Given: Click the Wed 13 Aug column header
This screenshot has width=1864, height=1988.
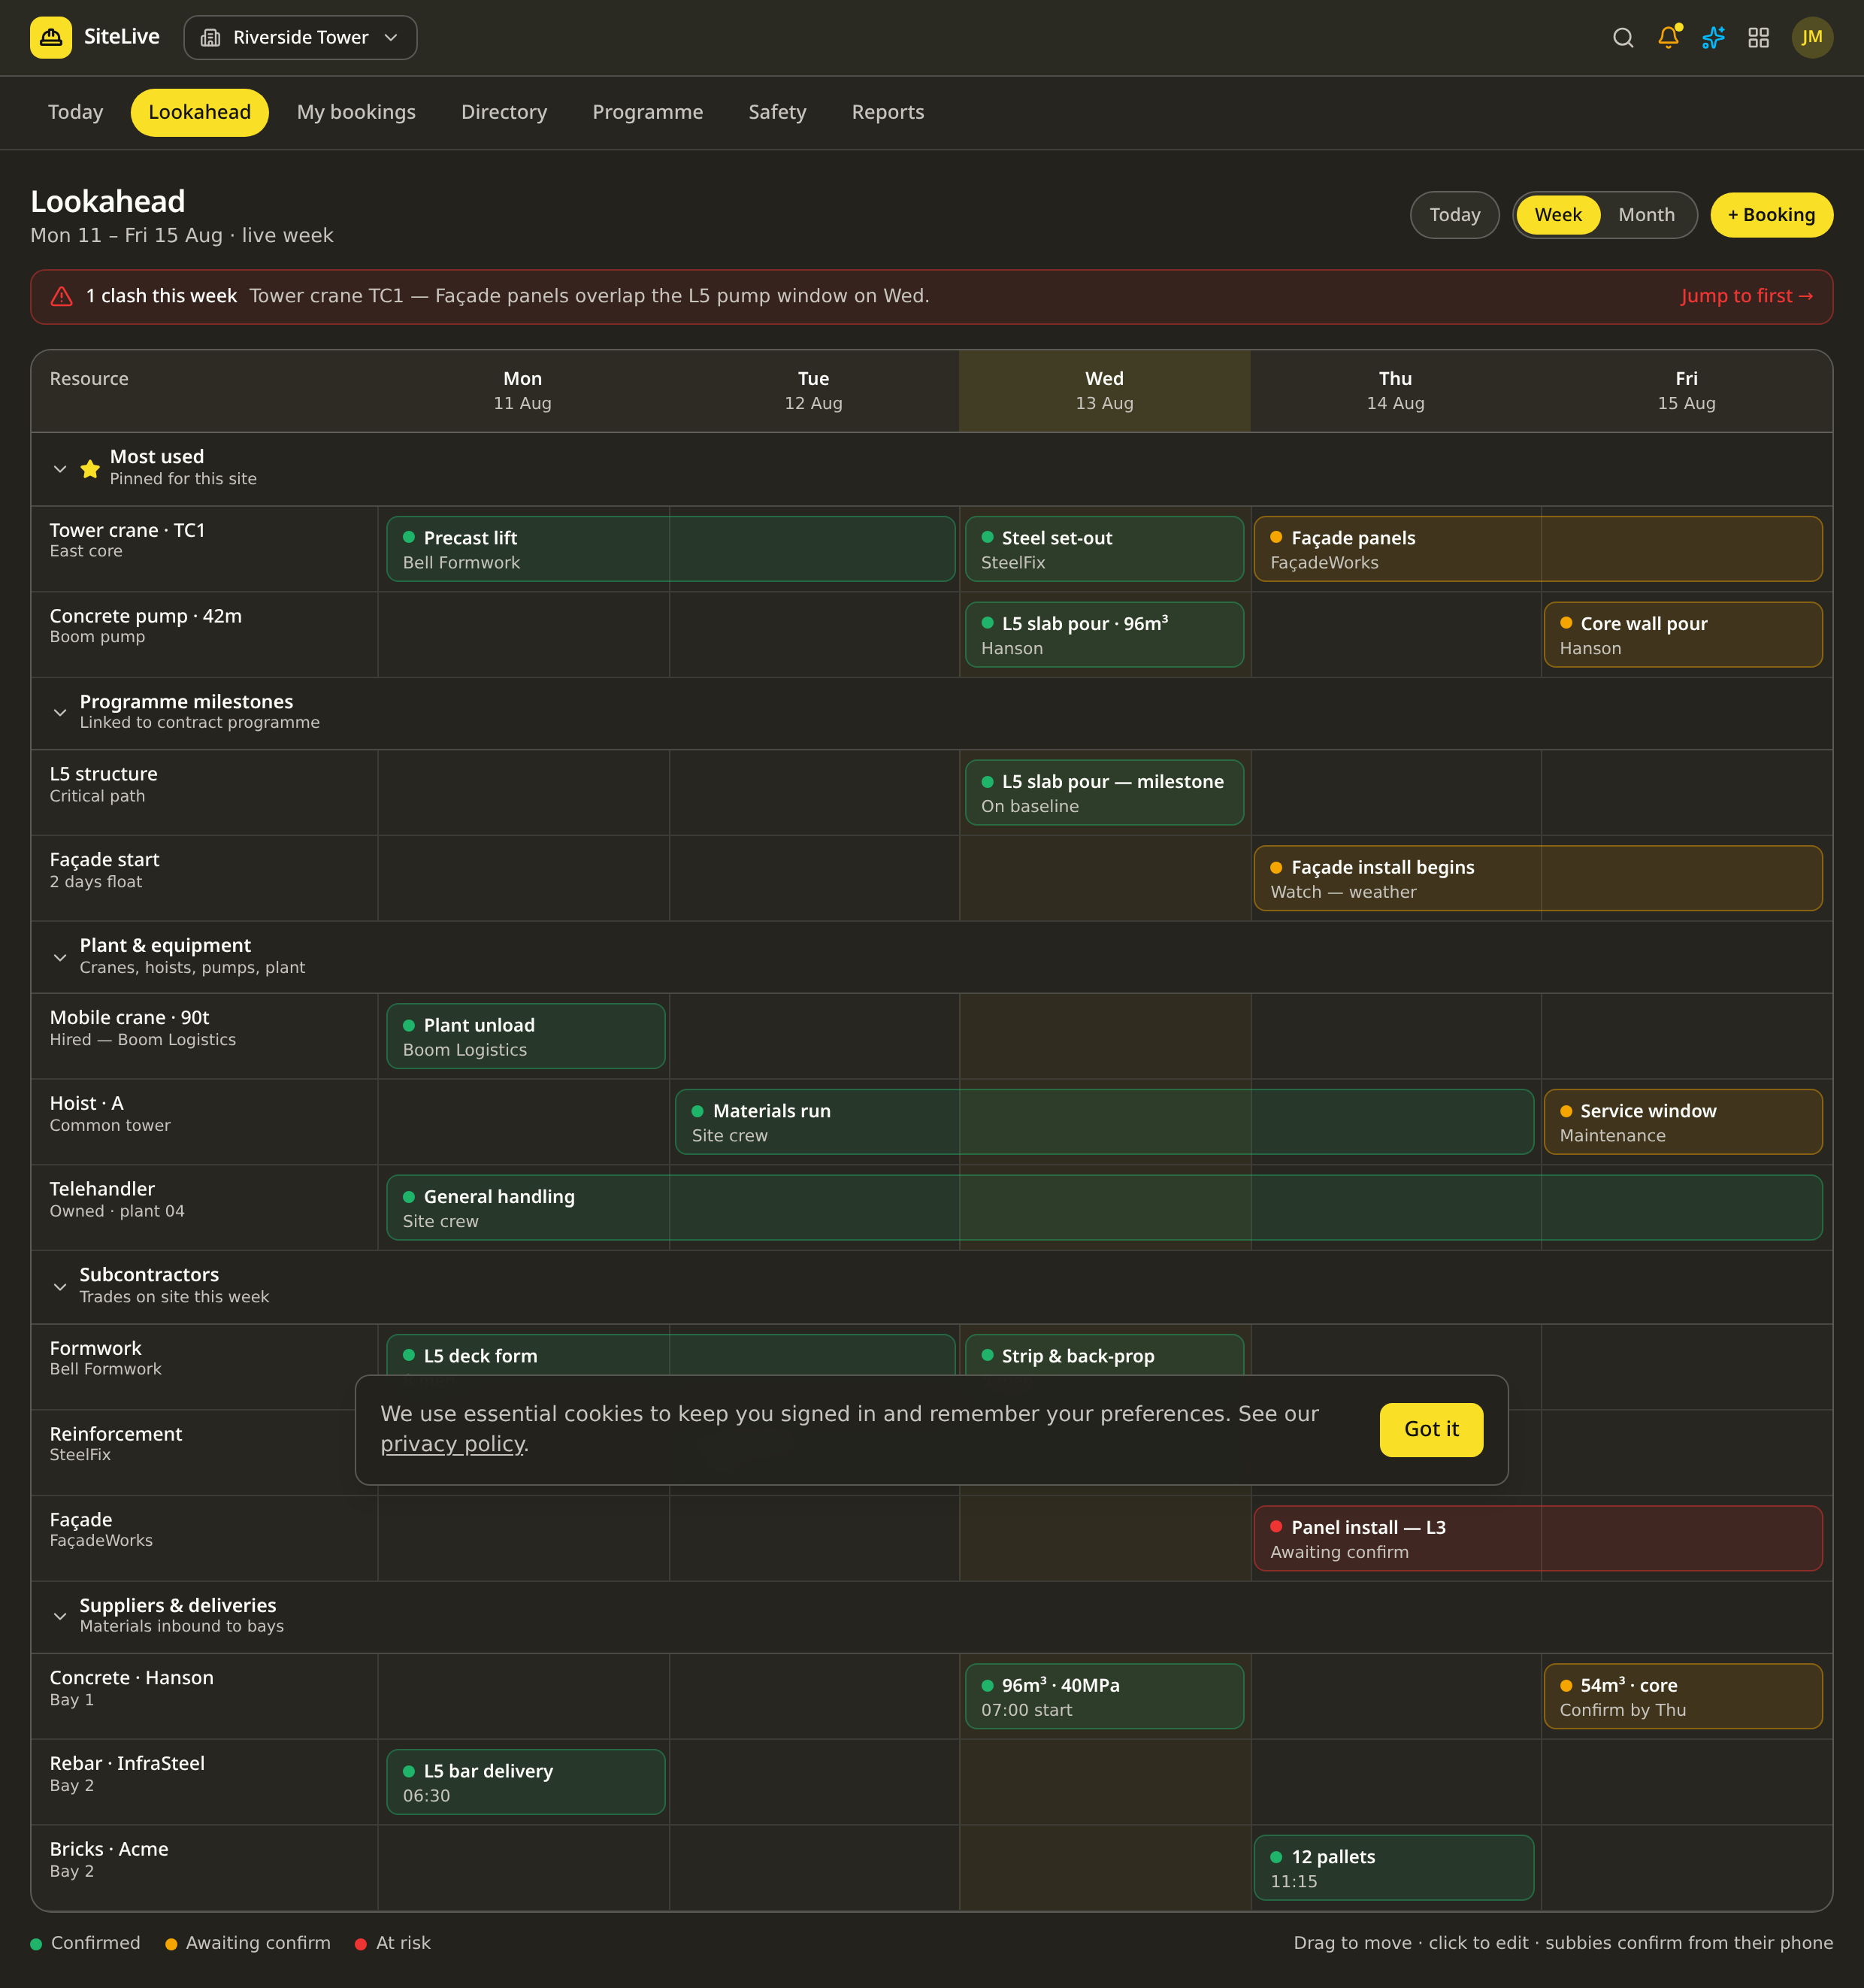Looking at the screenshot, I should [x=1104, y=391].
